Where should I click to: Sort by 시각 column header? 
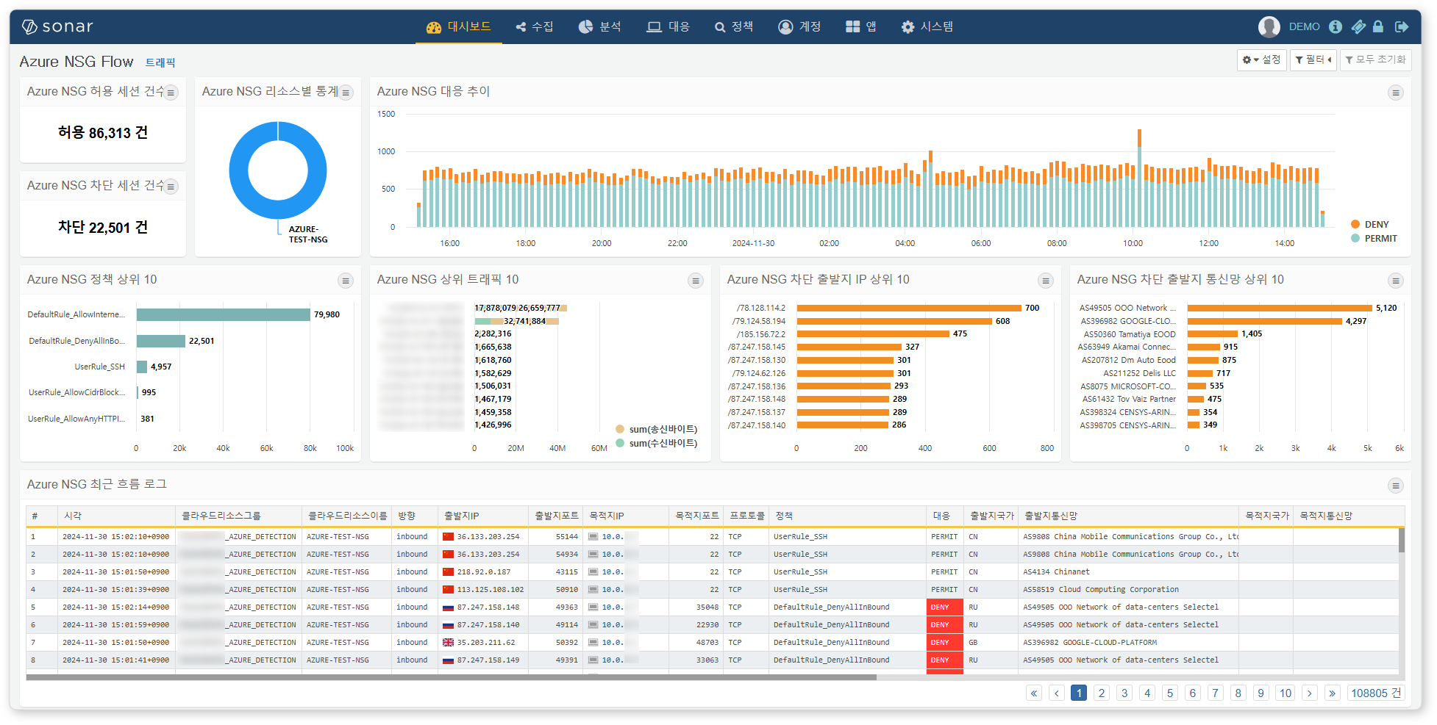(116, 516)
